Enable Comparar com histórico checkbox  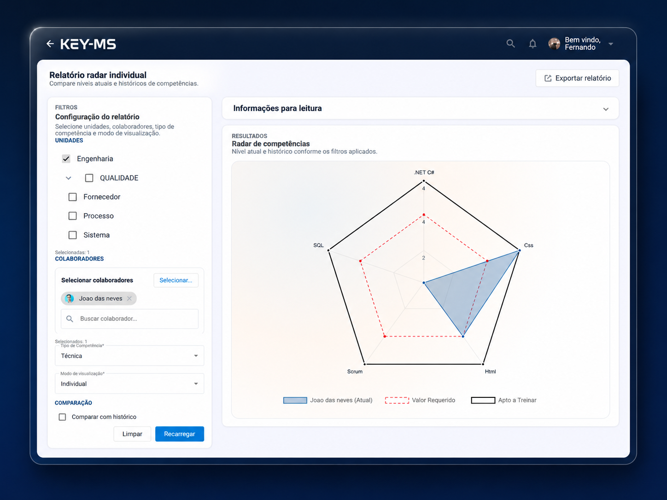[62, 417]
